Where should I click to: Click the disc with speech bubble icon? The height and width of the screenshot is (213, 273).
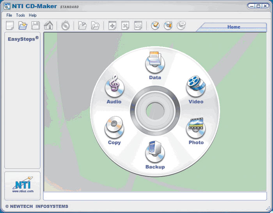(x=181, y=26)
